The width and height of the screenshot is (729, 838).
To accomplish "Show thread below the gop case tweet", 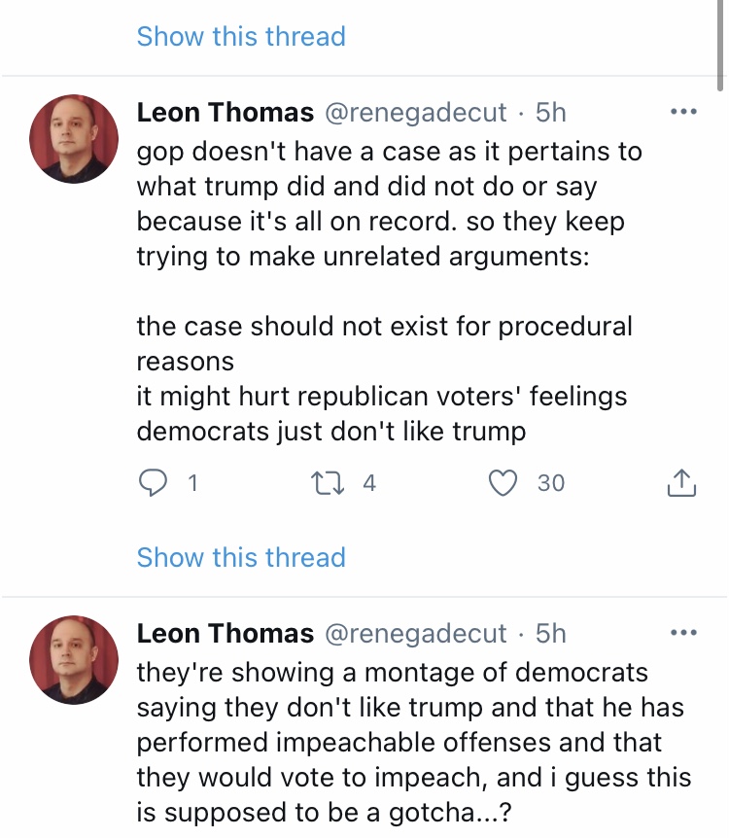I will pos(241,557).
